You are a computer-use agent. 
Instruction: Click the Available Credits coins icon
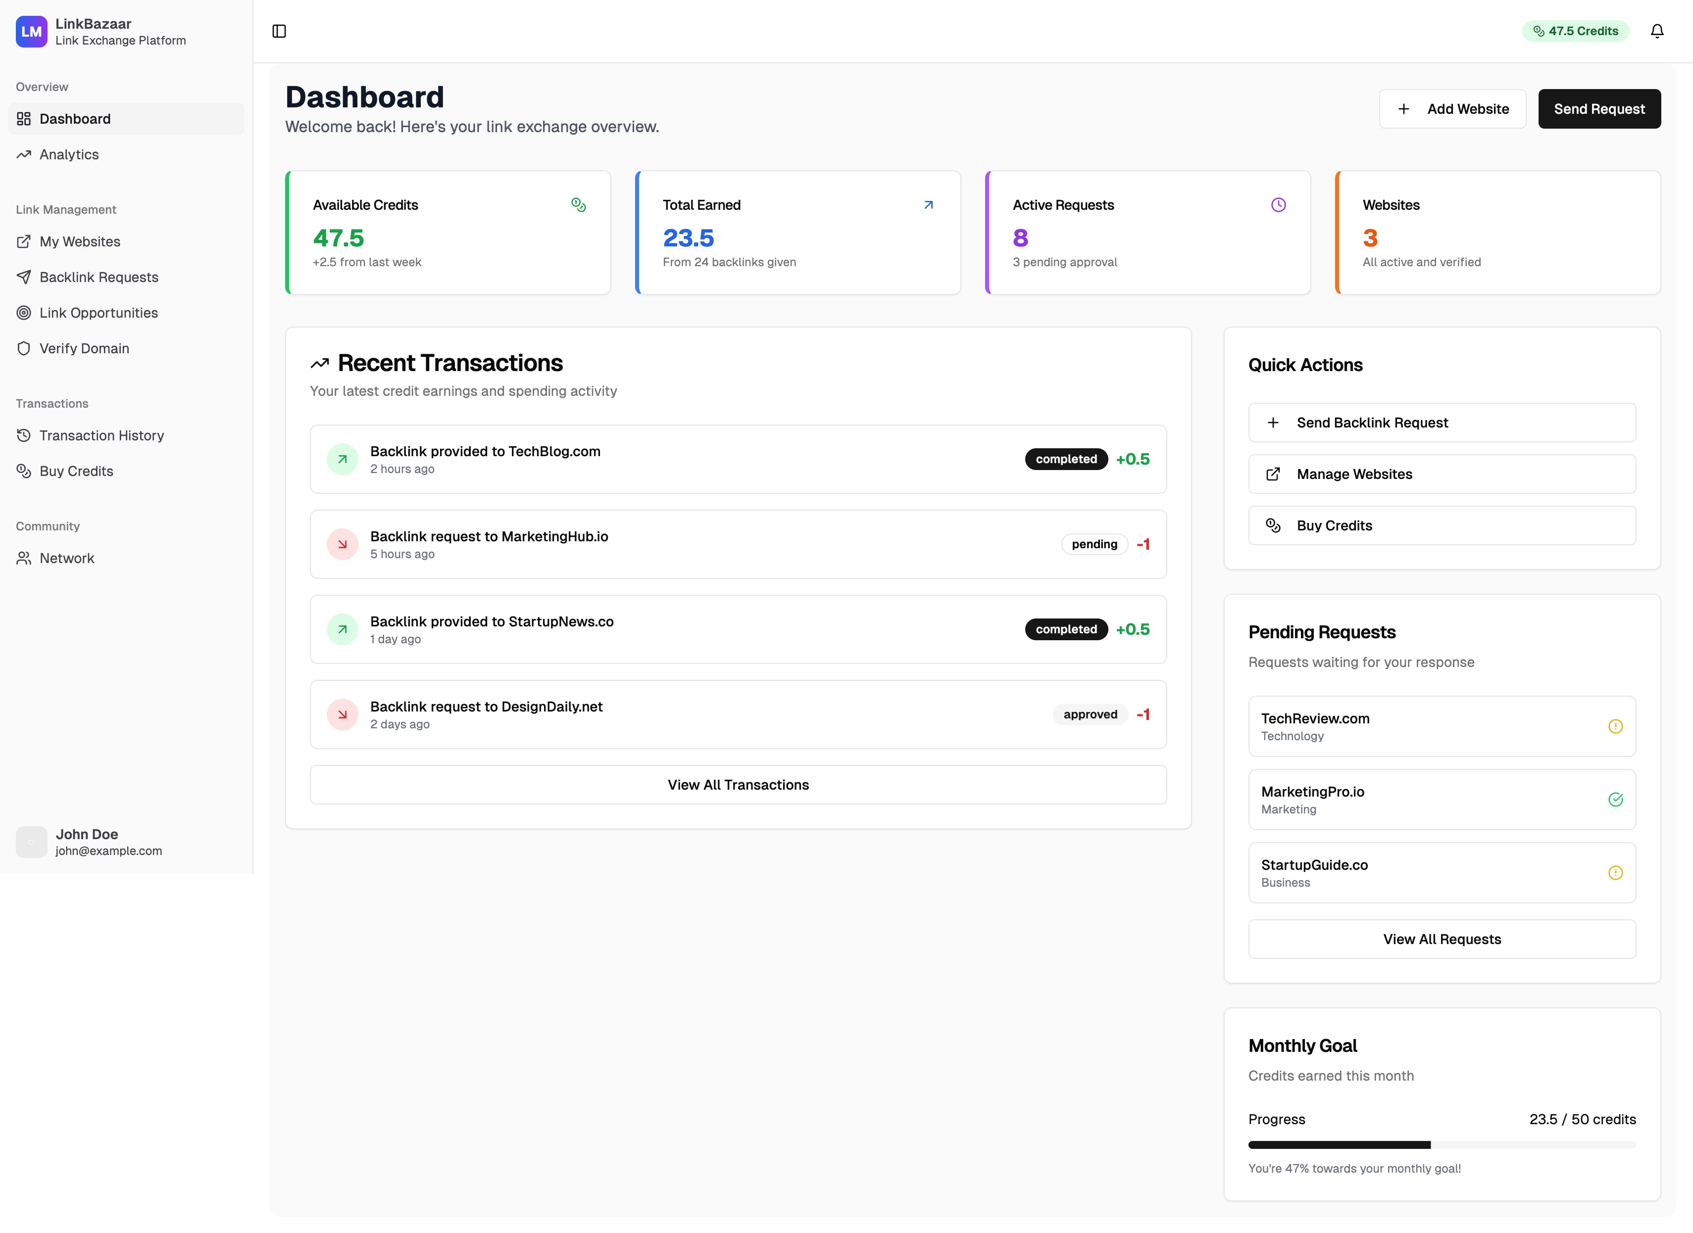click(x=578, y=204)
